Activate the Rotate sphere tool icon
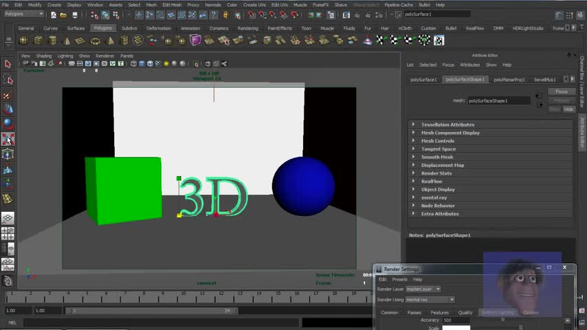Image resolution: width=587 pixels, height=330 pixels. 8,124
